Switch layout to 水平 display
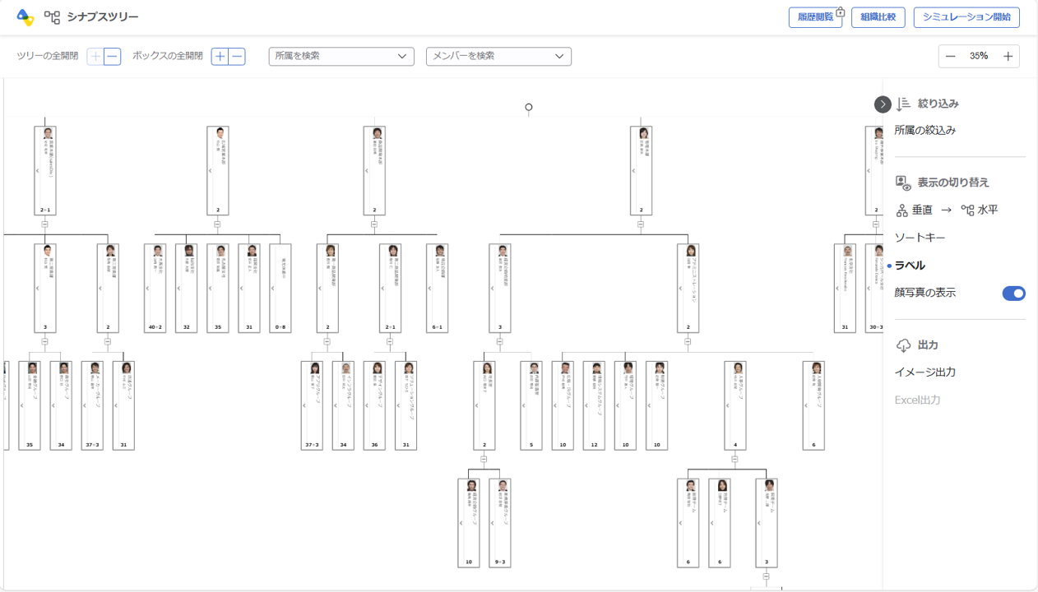Image resolution: width=1038 pixels, height=592 pixels. (x=980, y=210)
